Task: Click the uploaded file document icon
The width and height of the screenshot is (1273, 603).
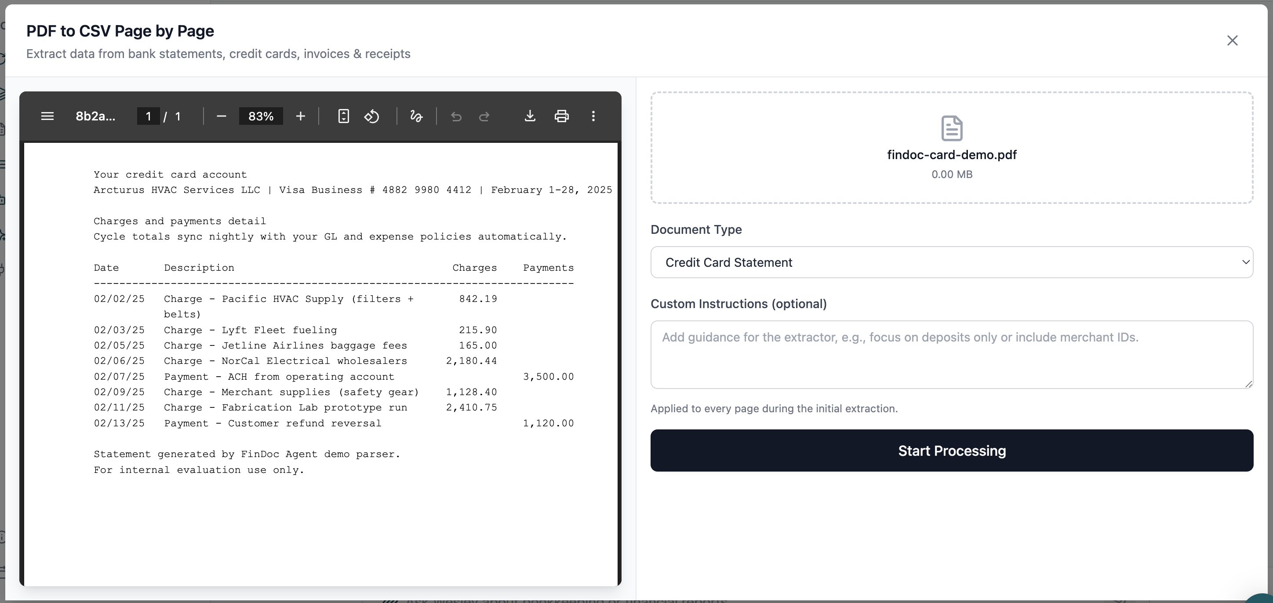Action: click(x=951, y=128)
